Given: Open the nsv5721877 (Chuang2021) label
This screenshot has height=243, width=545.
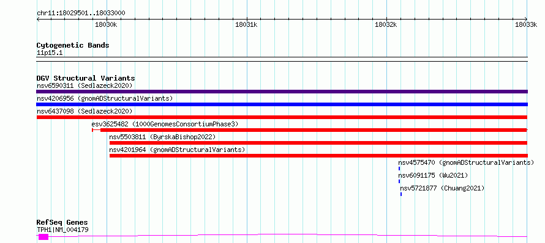Looking at the screenshot, I should (442, 188).
